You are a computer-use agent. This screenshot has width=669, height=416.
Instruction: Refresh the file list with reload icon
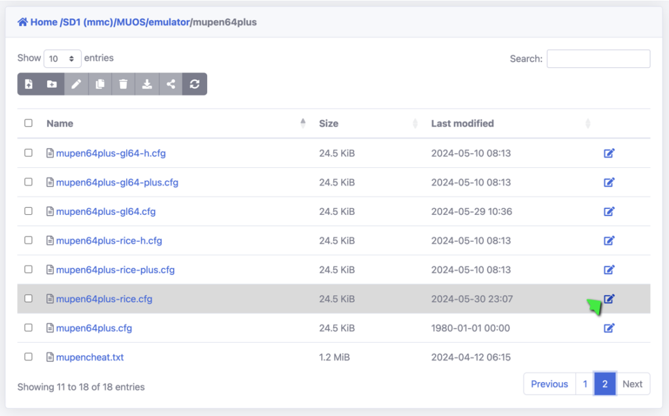195,84
